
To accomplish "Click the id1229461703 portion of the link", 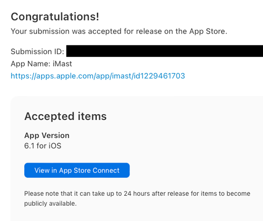I will coord(159,76).
